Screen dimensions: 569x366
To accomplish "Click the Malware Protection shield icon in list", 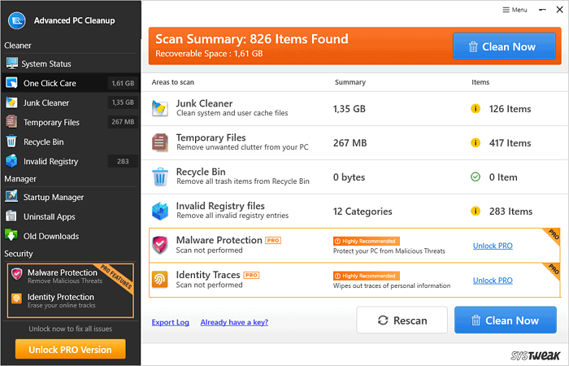I will (160, 245).
